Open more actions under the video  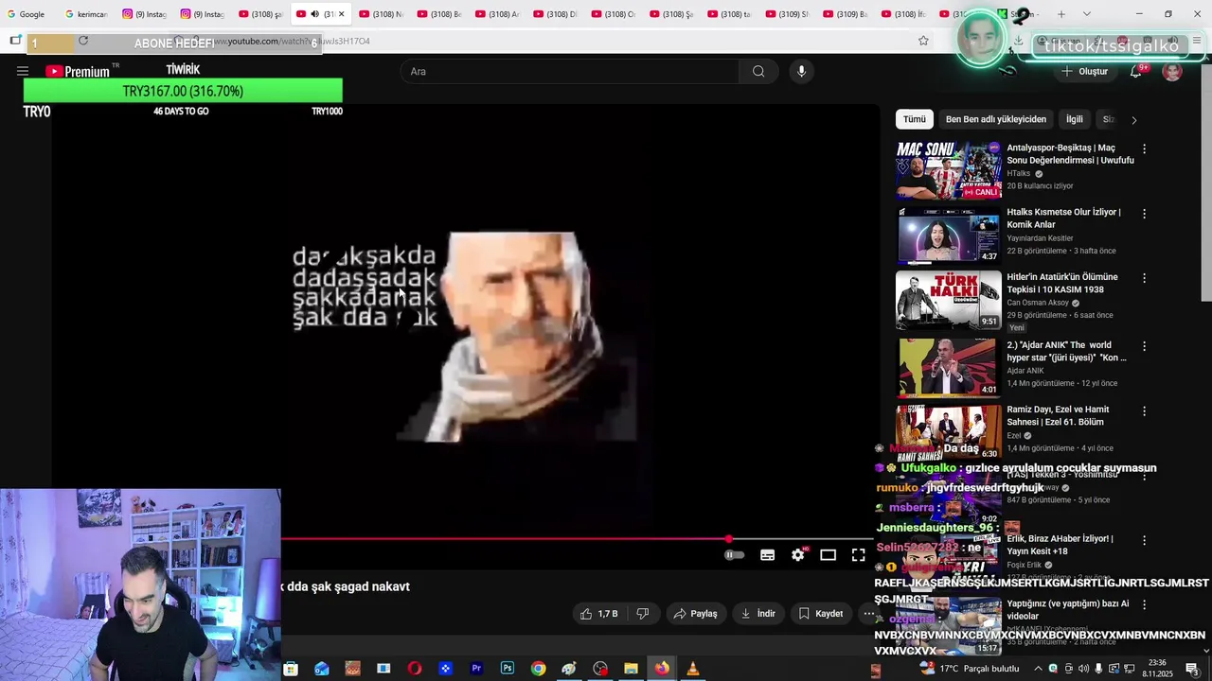pyautogui.click(x=868, y=614)
